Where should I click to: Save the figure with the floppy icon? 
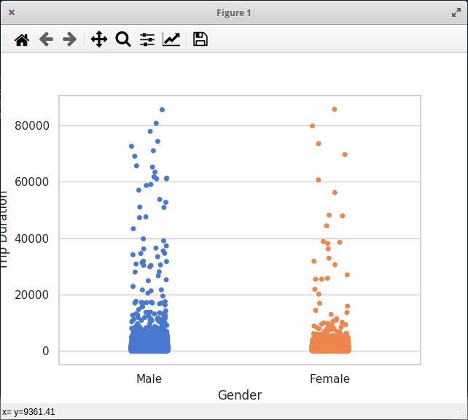(x=200, y=39)
